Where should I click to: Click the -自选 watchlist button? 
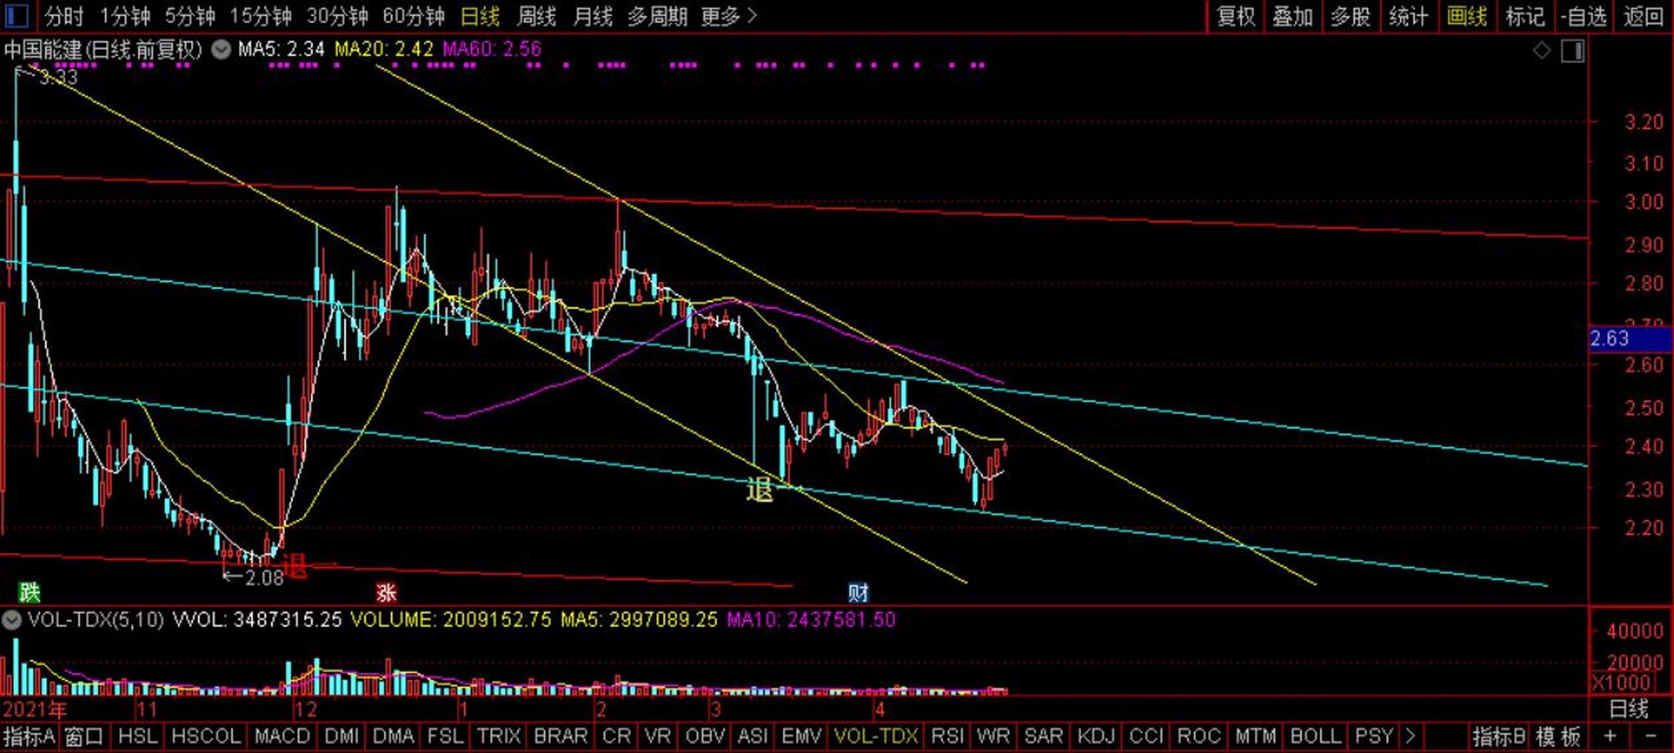pyautogui.click(x=1583, y=16)
